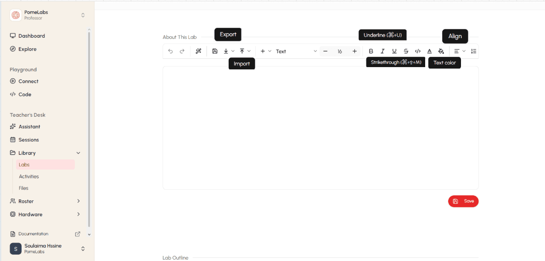Open the text color picker
The height and width of the screenshot is (261, 545).
(x=429, y=51)
